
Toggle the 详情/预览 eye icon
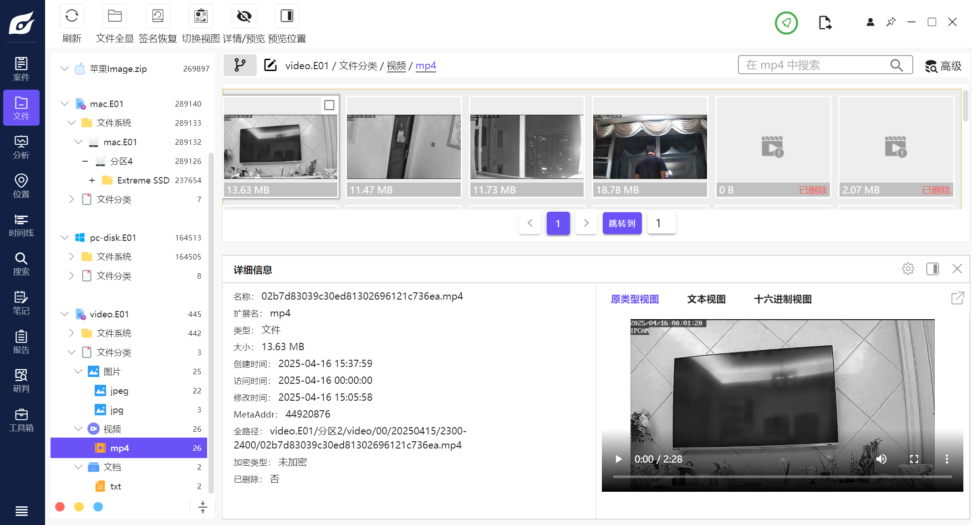[x=244, y=16]
